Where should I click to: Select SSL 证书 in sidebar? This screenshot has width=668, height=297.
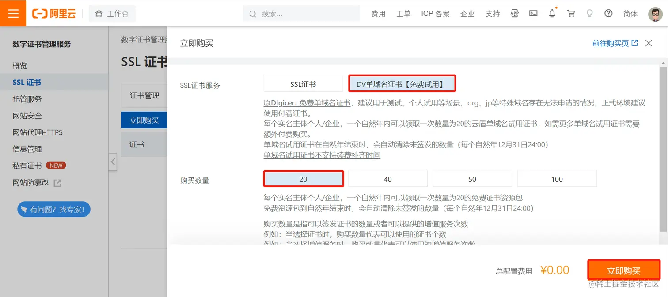tap(27, 83)
